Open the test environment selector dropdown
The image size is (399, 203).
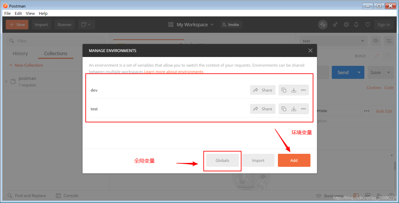pyautogui.click(x=333, y=41)
